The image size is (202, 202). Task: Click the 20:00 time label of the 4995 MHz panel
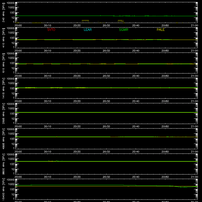pos(18,152)
